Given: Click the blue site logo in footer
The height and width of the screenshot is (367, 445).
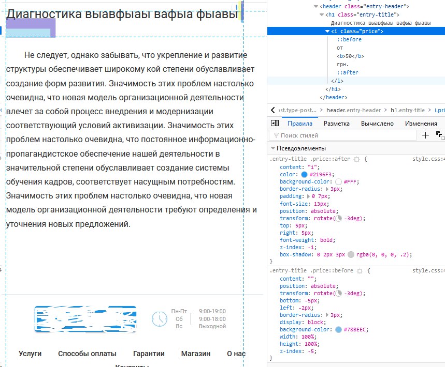Looking at the screenshot, I should pyautogui.click(x=85, y=319).
